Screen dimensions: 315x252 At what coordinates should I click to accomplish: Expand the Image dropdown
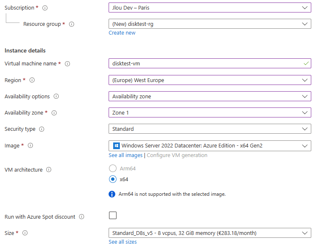[x=210, y=146]
